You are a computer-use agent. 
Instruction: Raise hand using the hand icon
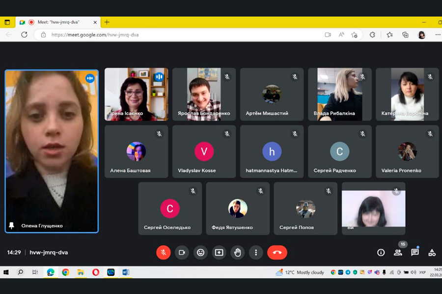pos(237,252)
